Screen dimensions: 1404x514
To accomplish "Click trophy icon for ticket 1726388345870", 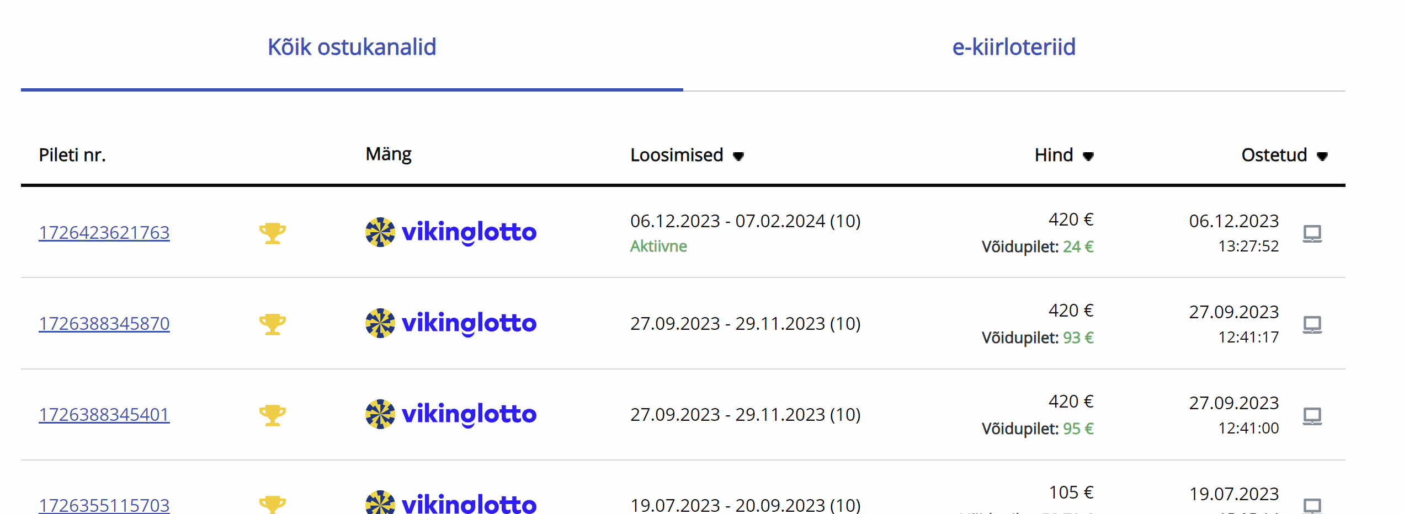I will pyautogui.click(x=273, y=324).
